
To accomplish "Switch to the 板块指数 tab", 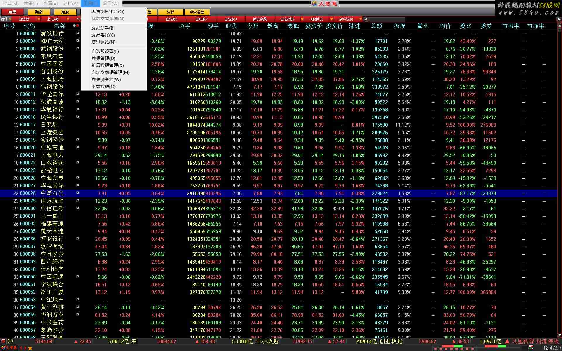I will click(x=260, y=19).
